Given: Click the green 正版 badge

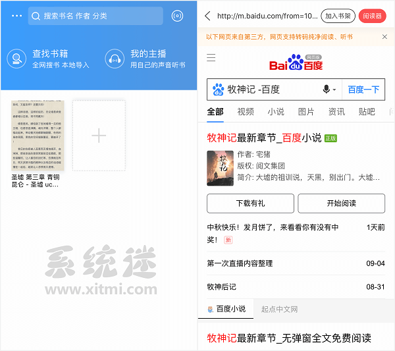Looking at the screenshot, I should tap(330, 138).
